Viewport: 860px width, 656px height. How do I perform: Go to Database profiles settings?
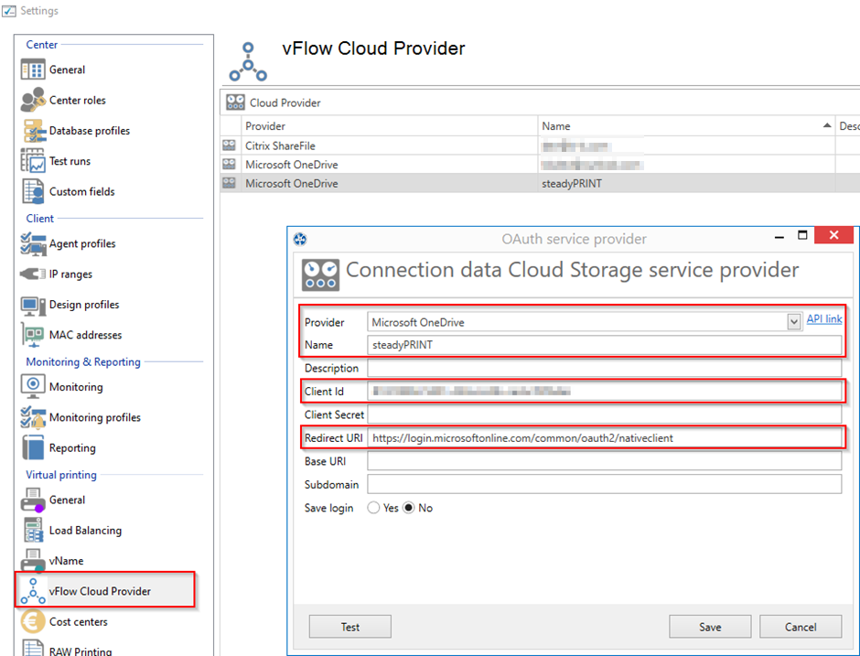90,131
